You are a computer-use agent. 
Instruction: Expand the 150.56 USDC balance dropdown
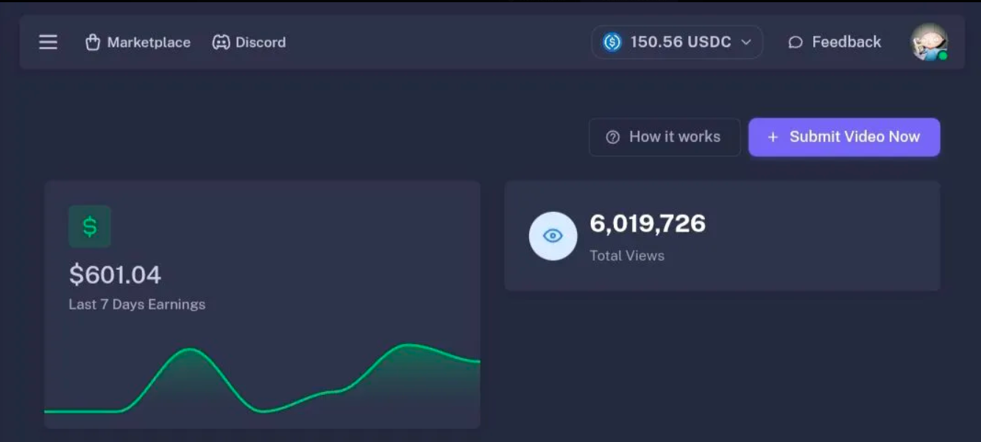click(x=676, y=42)
